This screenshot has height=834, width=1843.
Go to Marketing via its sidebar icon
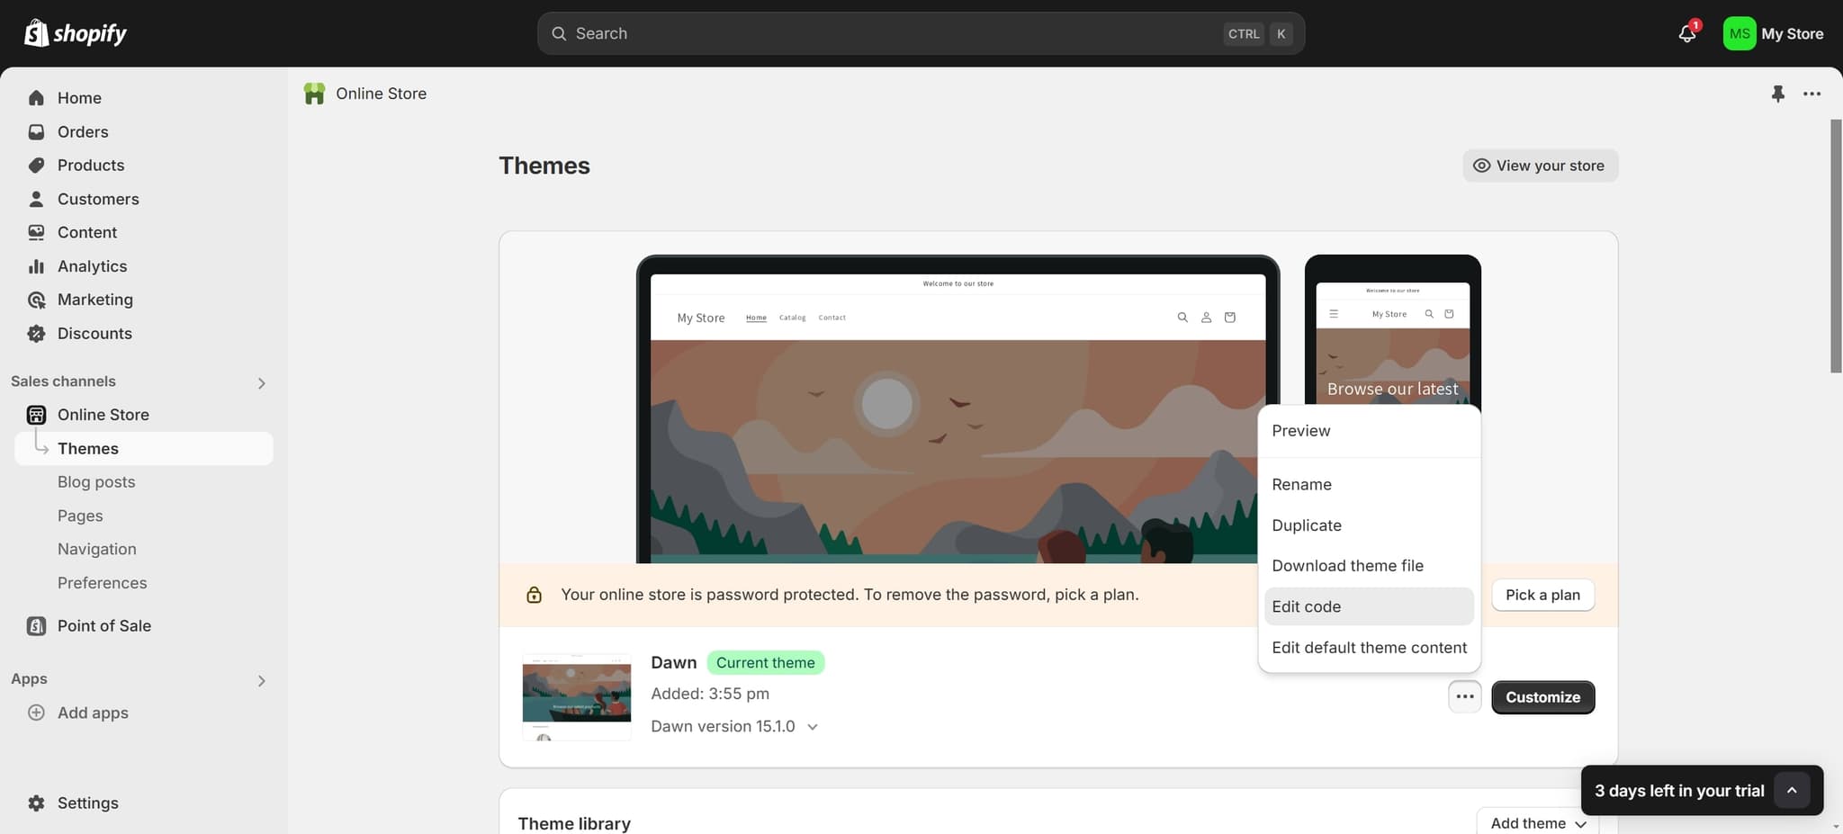coord(36,300)
